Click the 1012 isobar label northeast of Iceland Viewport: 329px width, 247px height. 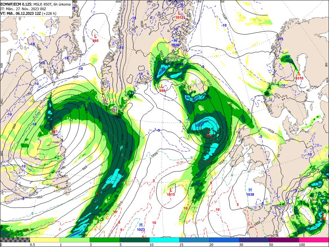click(209, 82)
